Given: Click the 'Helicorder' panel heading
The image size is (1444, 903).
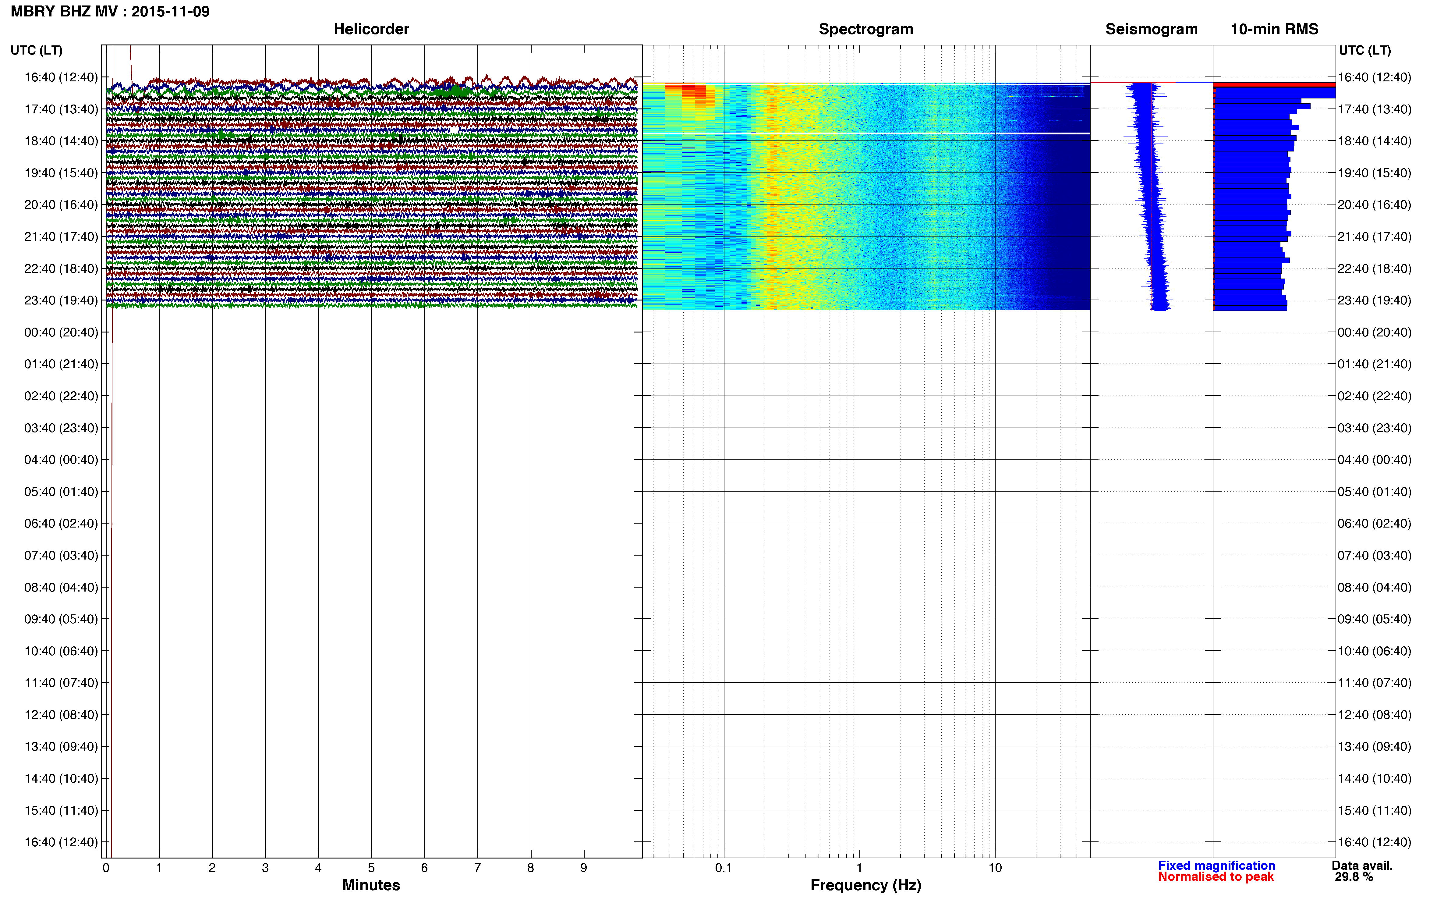Looking at the screenshot, I should 371,29.
